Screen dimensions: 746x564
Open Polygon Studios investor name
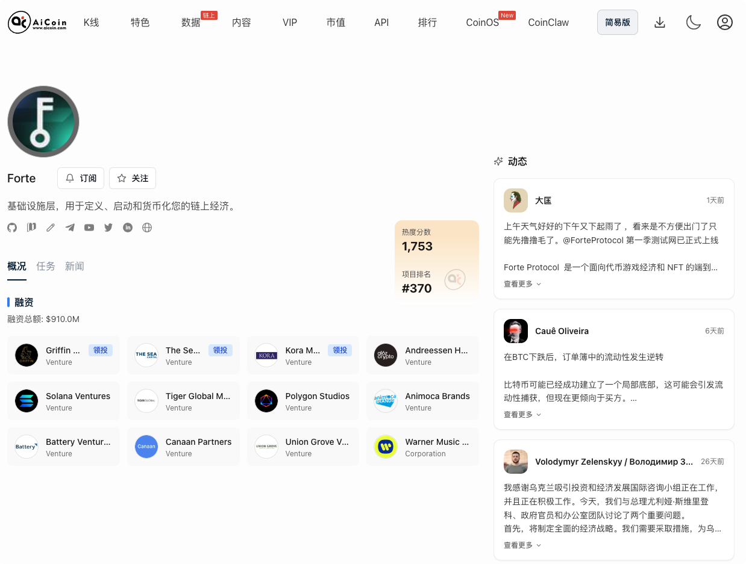[318, 396]
